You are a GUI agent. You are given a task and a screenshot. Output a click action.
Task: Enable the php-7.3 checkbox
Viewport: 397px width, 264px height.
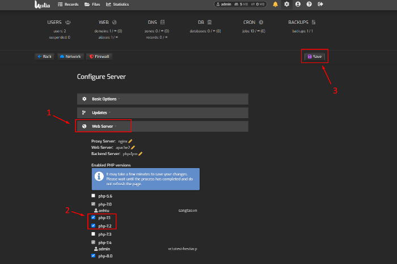[x=93, y=234]
